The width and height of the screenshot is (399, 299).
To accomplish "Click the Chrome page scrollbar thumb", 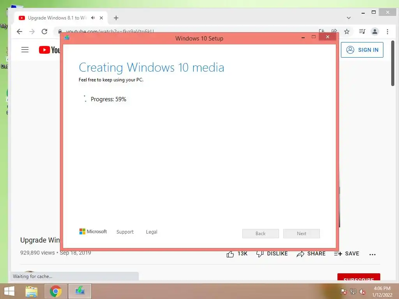I will (393, 63).
